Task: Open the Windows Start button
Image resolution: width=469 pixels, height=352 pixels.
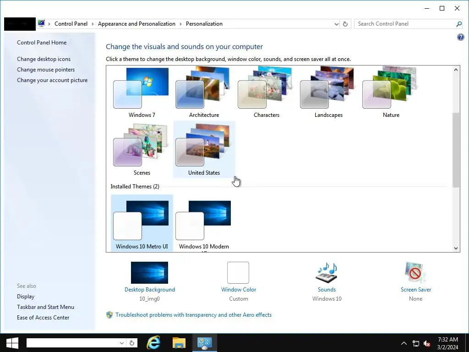Action: 12,343
